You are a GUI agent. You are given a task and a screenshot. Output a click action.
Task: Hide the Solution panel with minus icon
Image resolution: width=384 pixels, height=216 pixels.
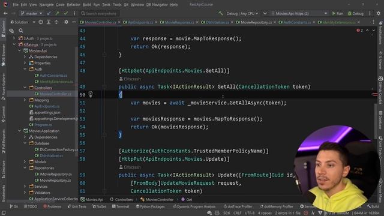click(74, 22)
